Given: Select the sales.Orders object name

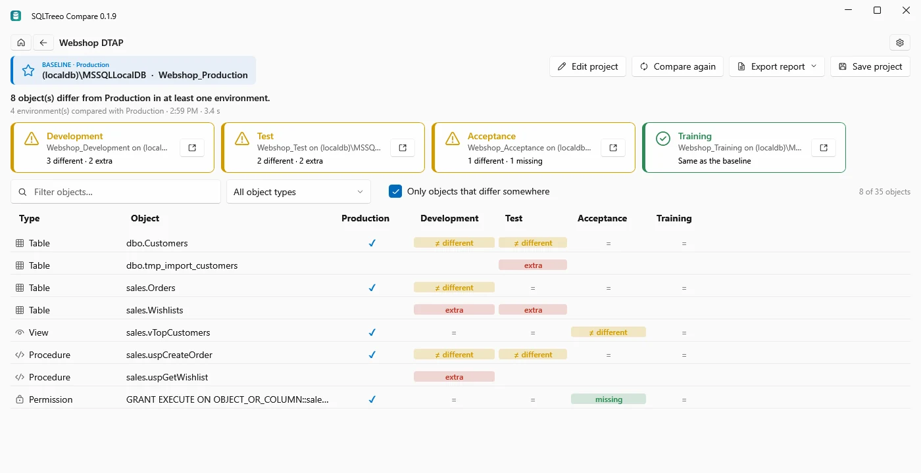Looking at the screenshot, I should point(151,288).
